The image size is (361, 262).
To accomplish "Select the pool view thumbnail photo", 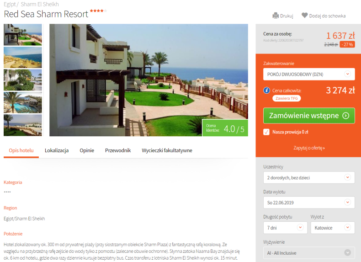I will coord(23,102).
